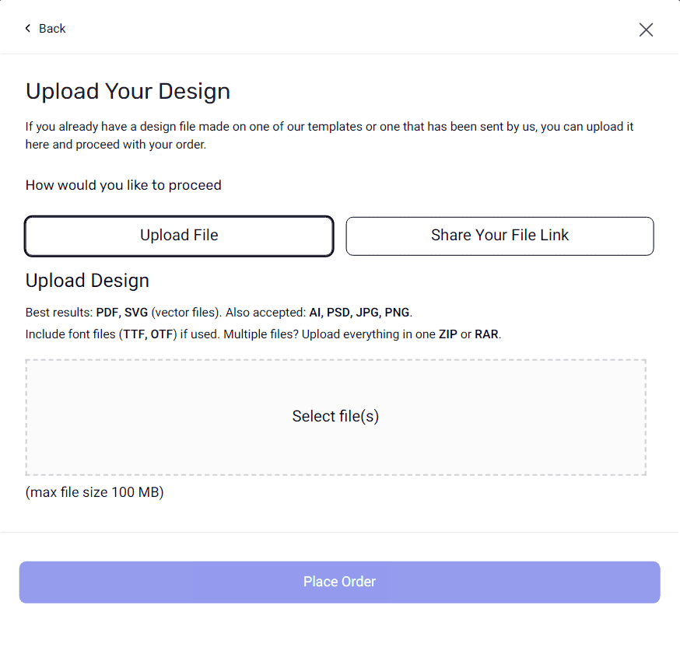Image resolution: width=680 pixels, height=661 pixels.
Task: Go back using the Back link
Action: (52, 29)
